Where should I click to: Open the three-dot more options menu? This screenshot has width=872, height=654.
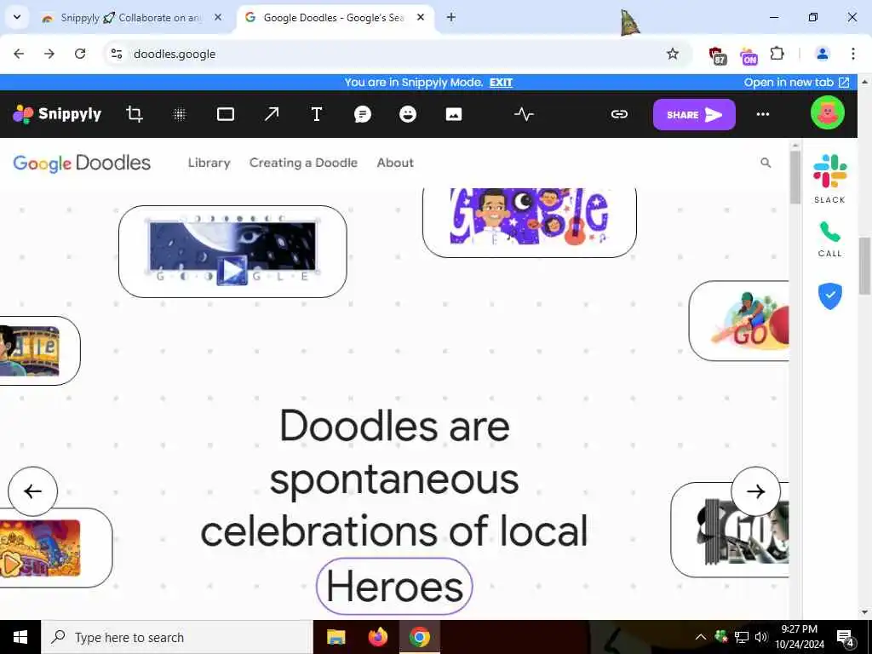click(762, 114)
